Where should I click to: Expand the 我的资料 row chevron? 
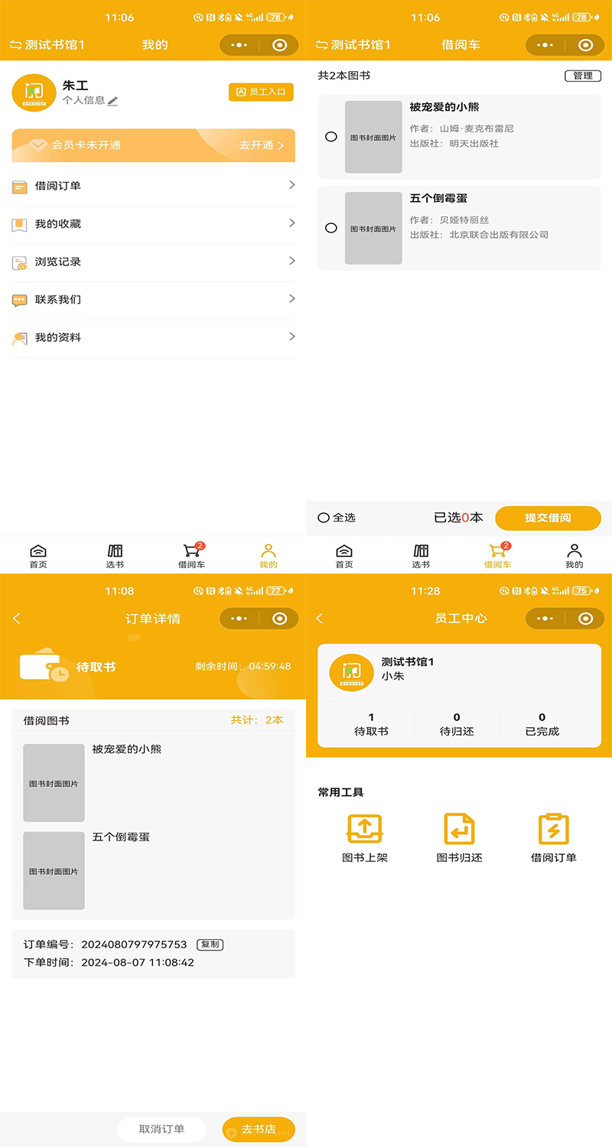(291, 336)
